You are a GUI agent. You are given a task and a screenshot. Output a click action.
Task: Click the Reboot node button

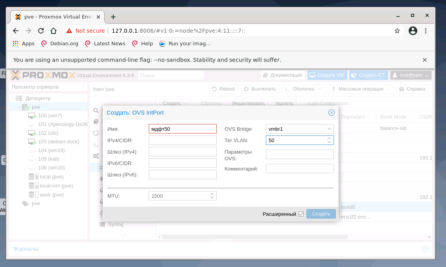coord(223,89)
